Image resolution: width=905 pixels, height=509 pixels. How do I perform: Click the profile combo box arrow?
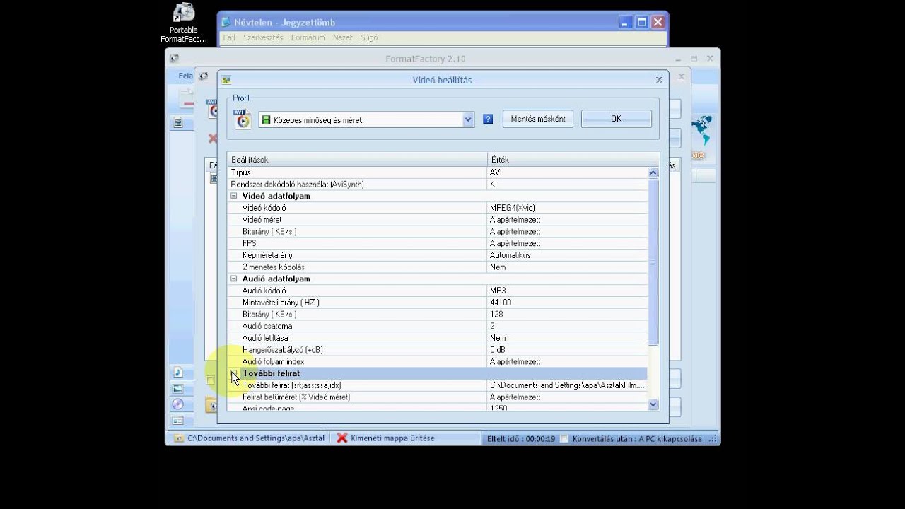pyautogui.click(x=467, y=120)
